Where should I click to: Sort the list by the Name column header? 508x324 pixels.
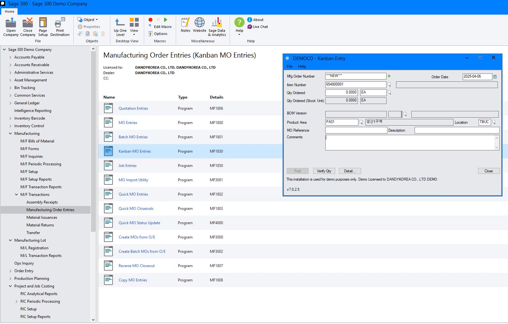(x=109, y=97)
